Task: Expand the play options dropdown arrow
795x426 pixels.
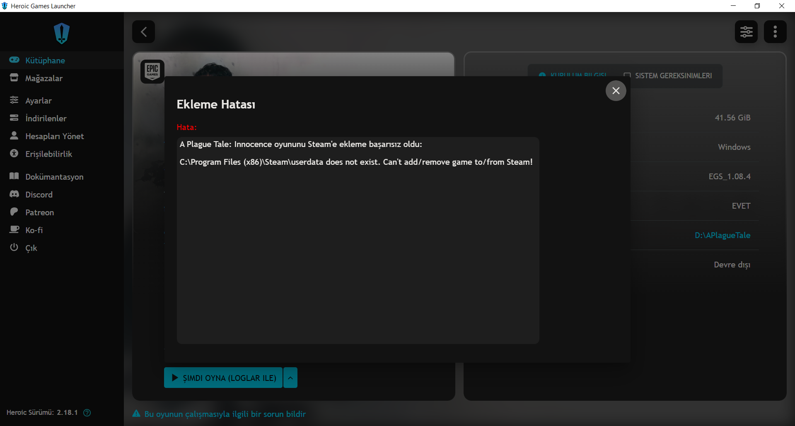Action: (x=290, y=378)
